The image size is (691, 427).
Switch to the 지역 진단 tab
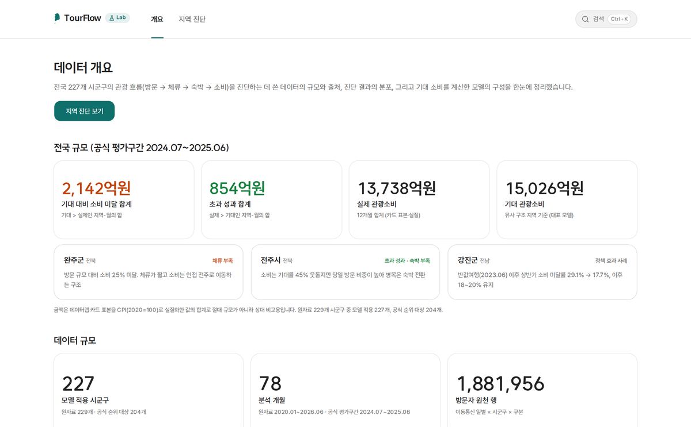click(x=192, y=19)
